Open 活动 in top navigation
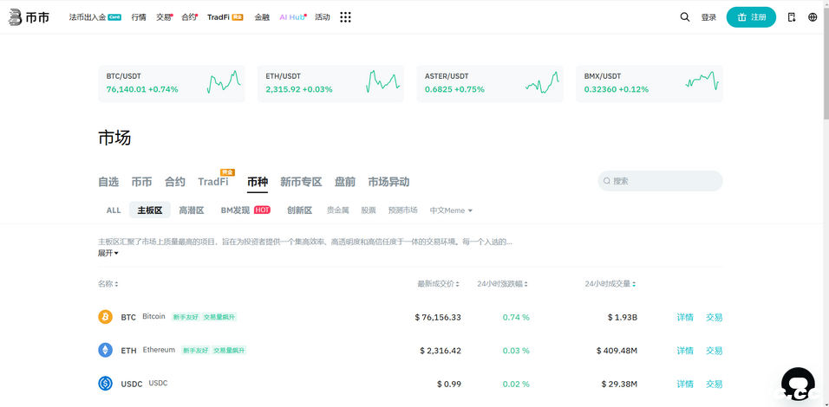The width and height of the screenshot is (829, 407). 323,17
